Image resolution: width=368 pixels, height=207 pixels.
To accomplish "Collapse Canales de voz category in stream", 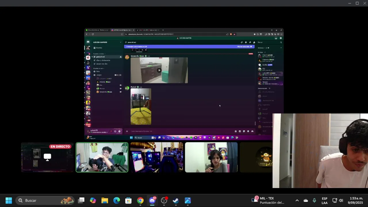I will pos(98,68).
